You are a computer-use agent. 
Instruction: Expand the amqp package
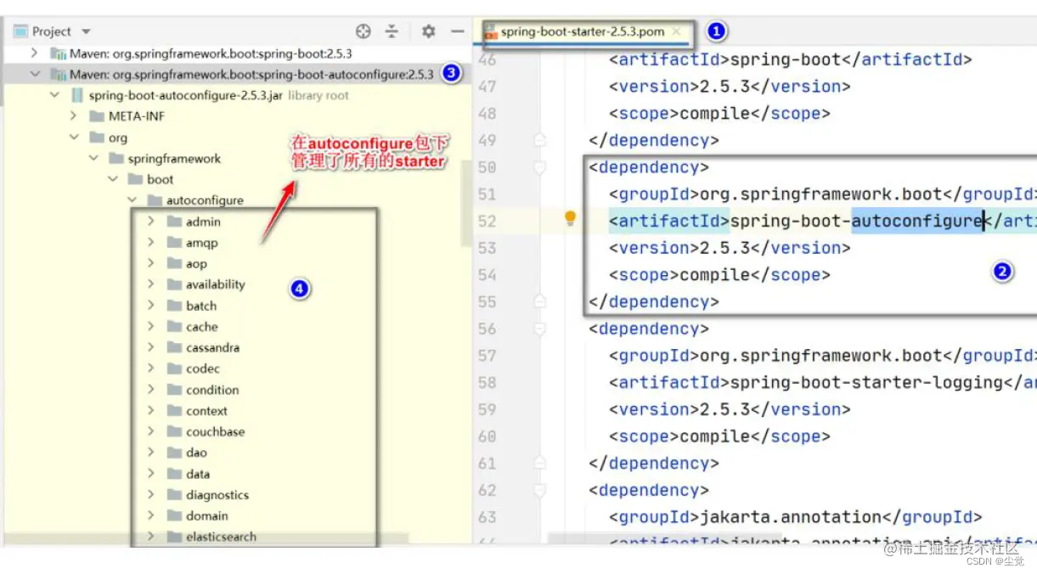(151, 242)
